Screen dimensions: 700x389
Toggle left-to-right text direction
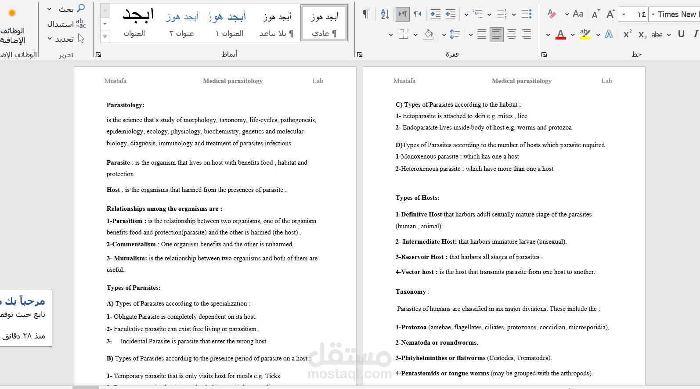(x=402, y=14)
